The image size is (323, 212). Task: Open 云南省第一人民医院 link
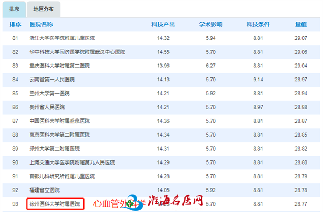pyautogui.click(x=52, y=80)
